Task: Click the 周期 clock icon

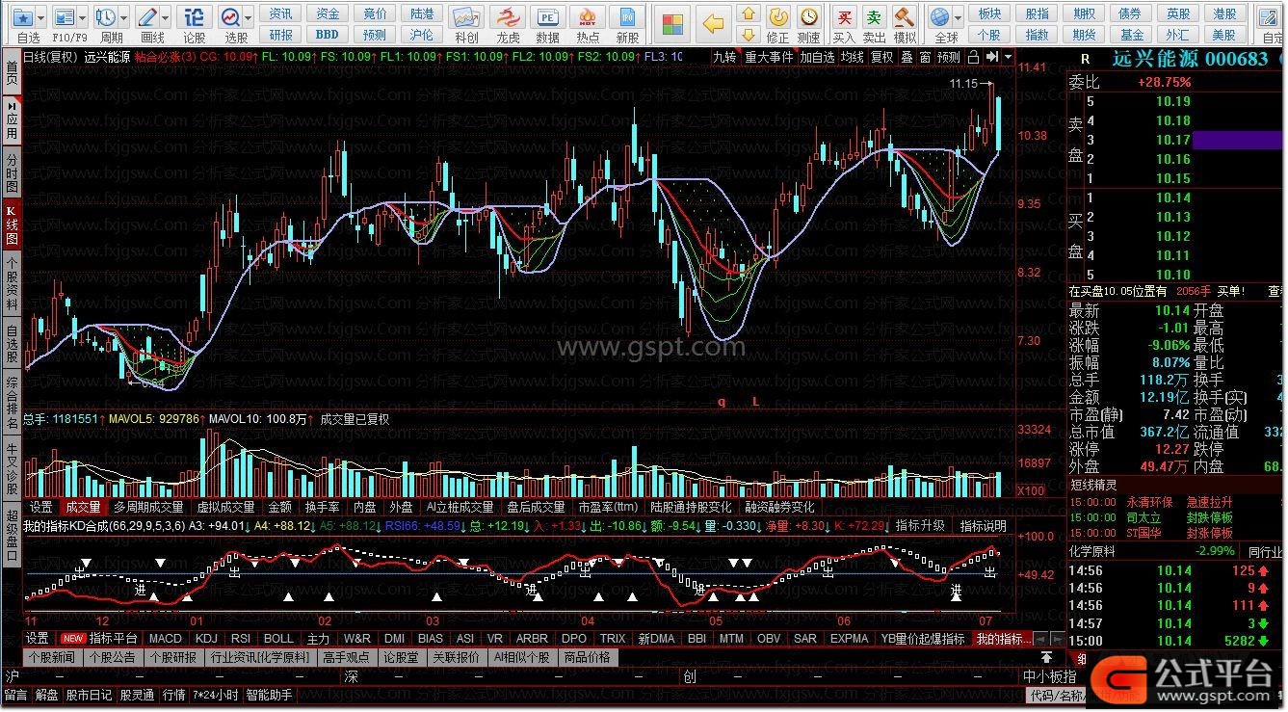Action: [x=105, y=16]
